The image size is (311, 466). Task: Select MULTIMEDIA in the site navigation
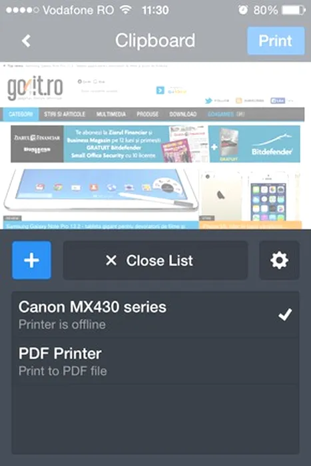(x=111, y=114)
